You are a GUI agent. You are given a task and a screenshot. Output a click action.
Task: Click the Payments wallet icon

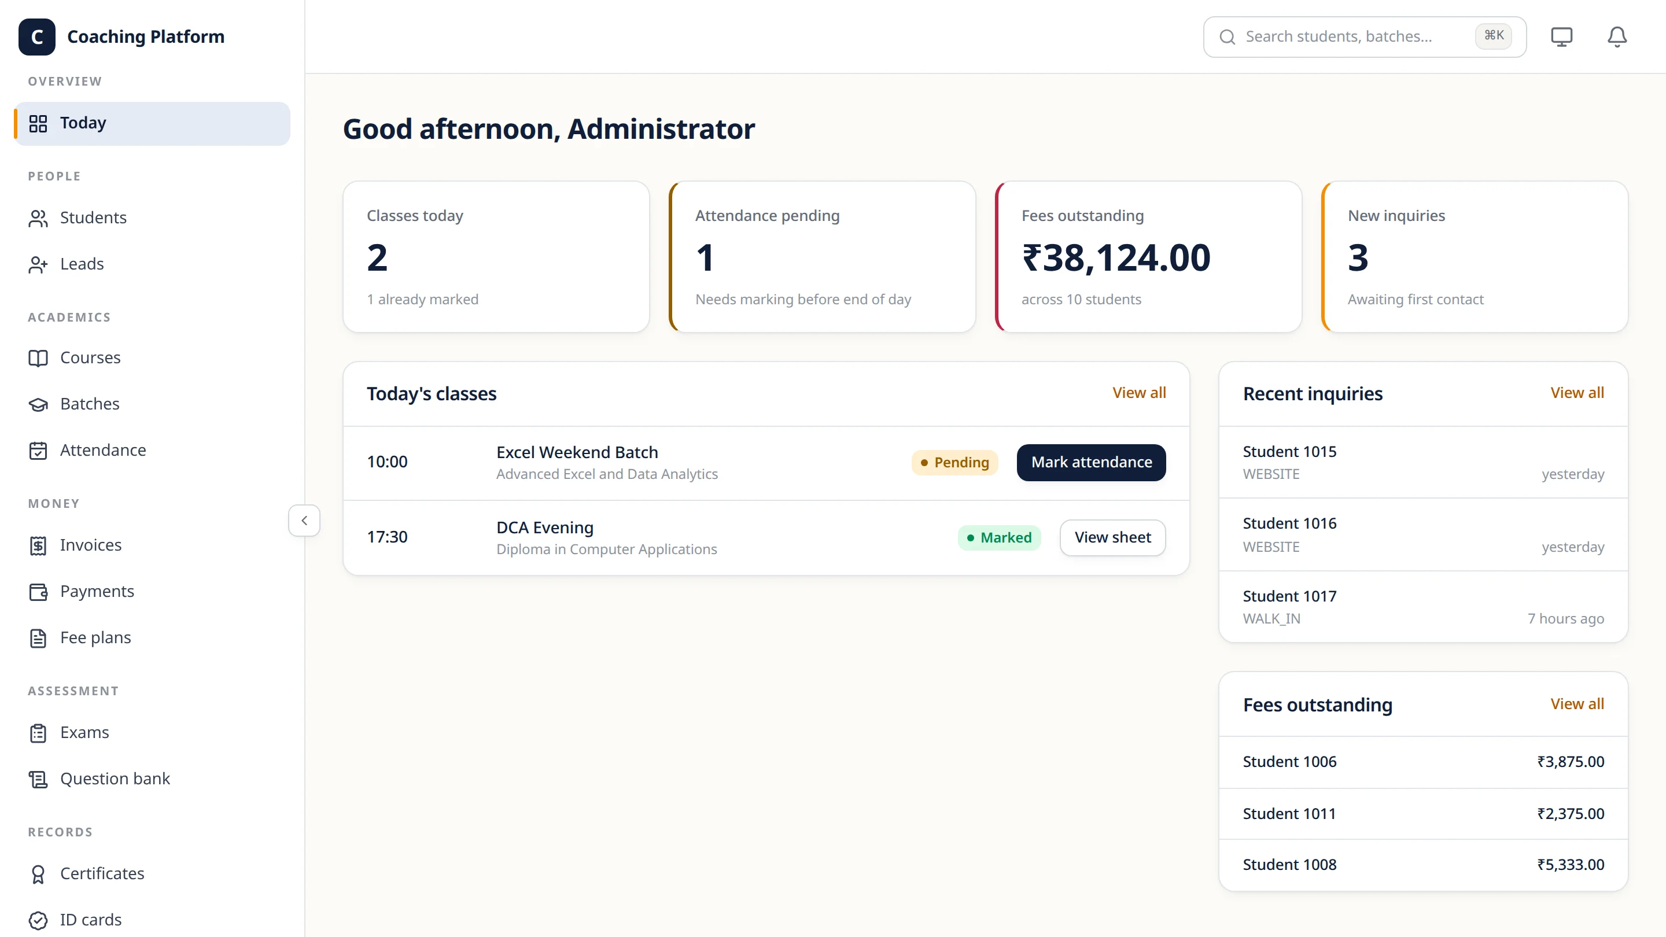(x=38, y=592)
